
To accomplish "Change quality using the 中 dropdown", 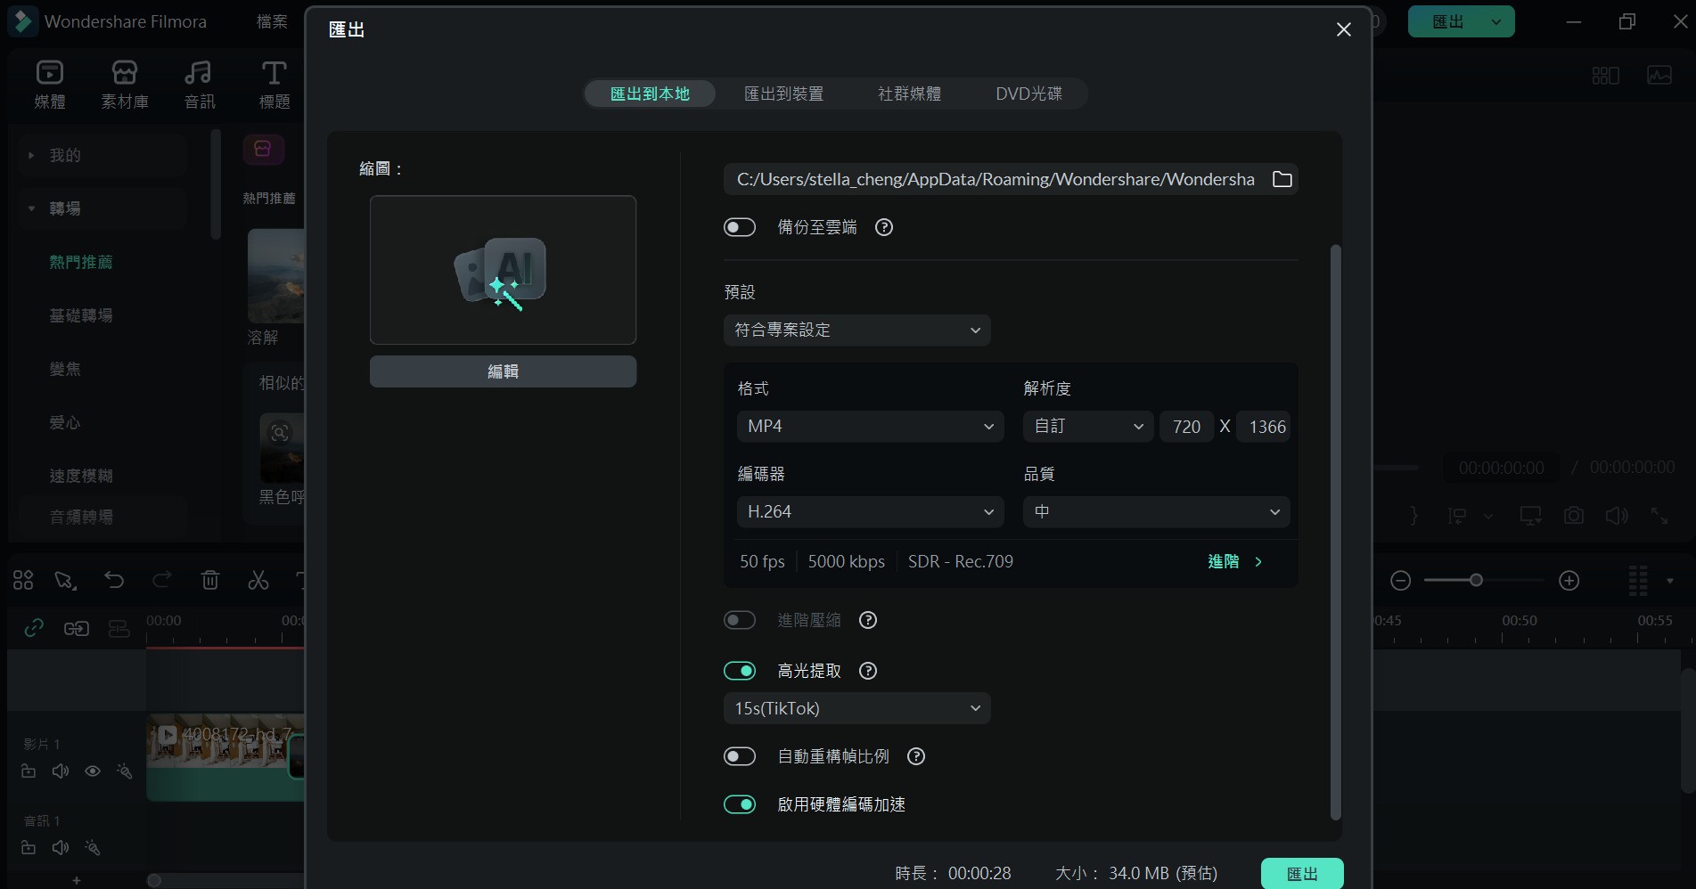I will pyautogui.click(x=1155, y=511).
